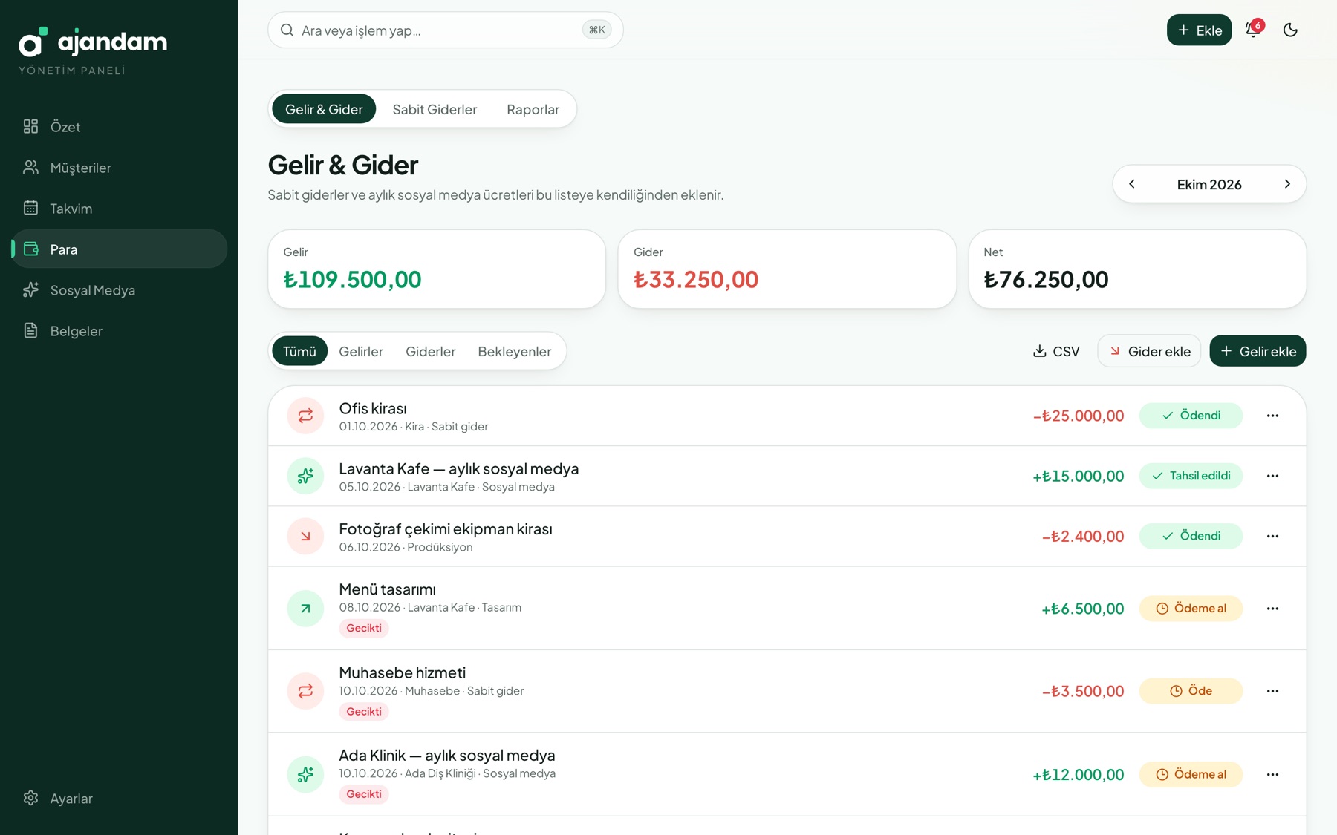Click Ödendi status on Fotoğraf çekimi
The image size is (1337, 835).
[1191, 536]
